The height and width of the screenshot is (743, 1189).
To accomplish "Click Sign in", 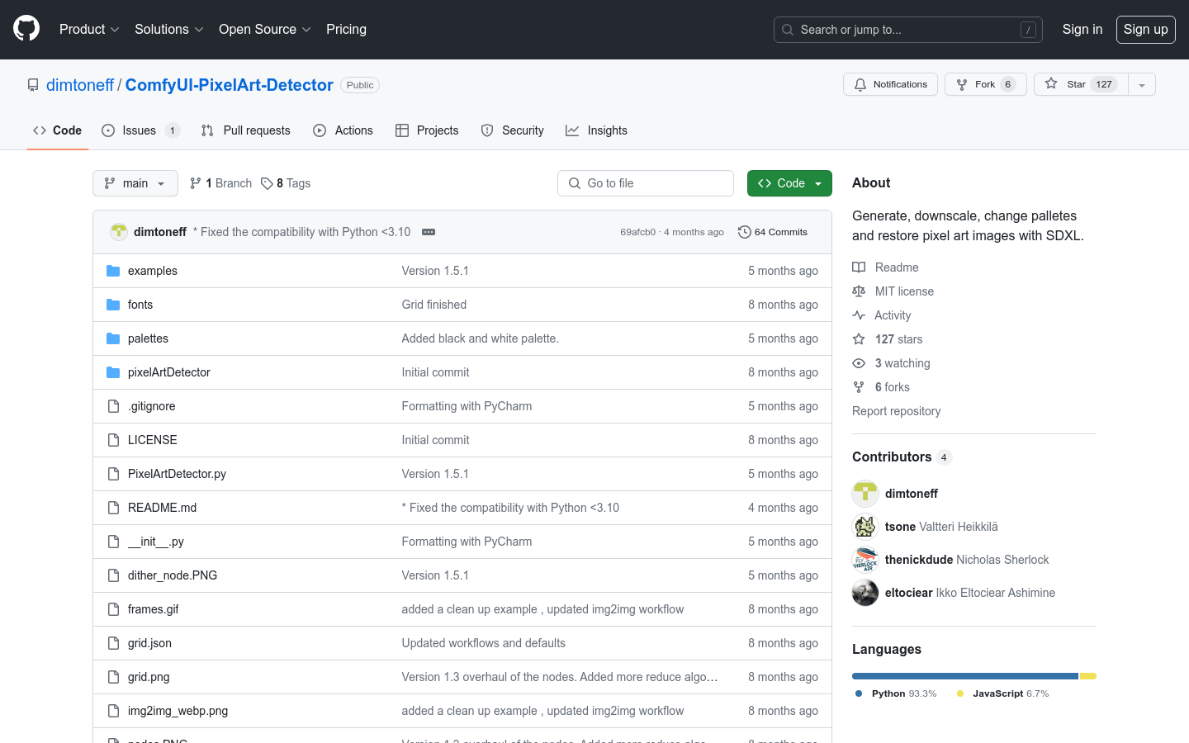I will pos(1082,30).
